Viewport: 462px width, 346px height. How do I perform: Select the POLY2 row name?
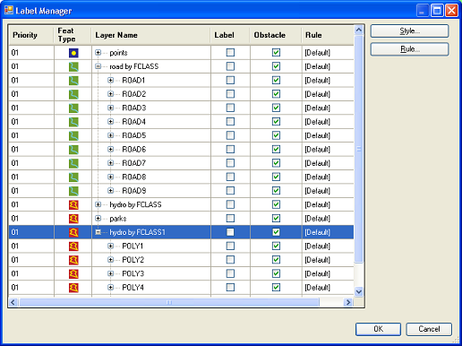133,260
